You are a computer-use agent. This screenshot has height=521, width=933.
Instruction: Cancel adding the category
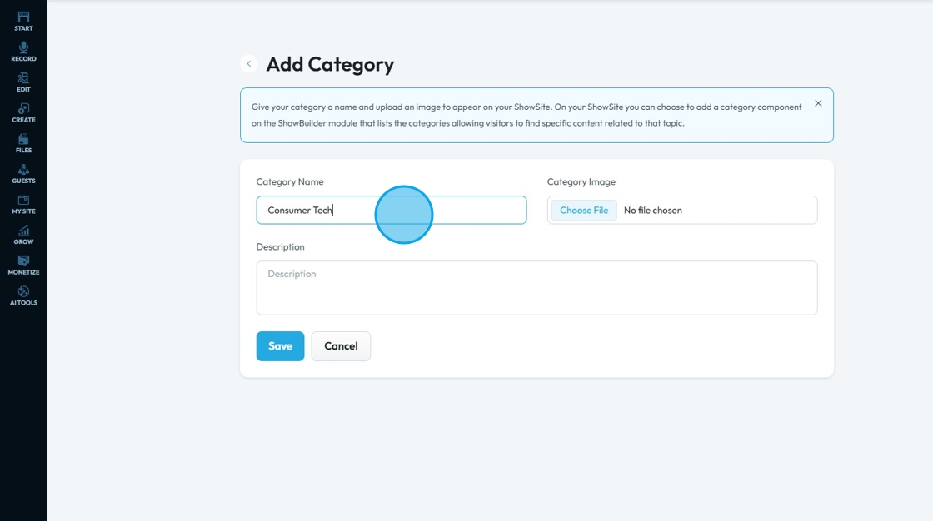pyautogui.click(x=341, y=346)
